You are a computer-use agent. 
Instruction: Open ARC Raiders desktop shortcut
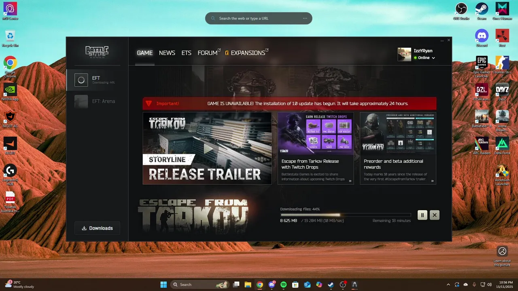(x=482, y=146)
